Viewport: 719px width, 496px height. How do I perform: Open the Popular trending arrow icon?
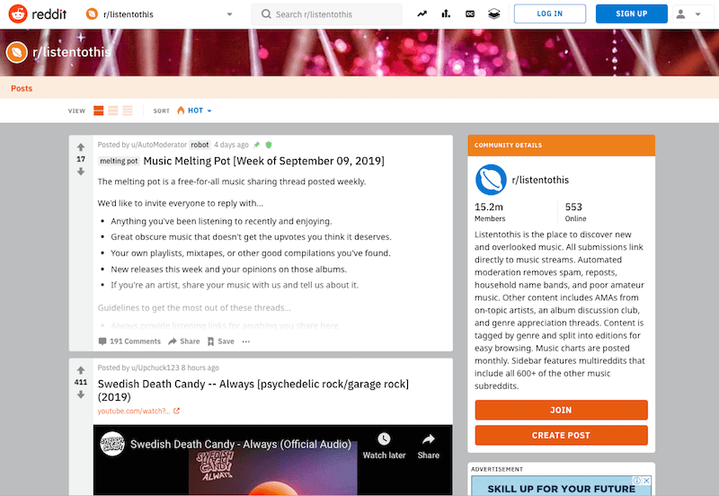422,13
